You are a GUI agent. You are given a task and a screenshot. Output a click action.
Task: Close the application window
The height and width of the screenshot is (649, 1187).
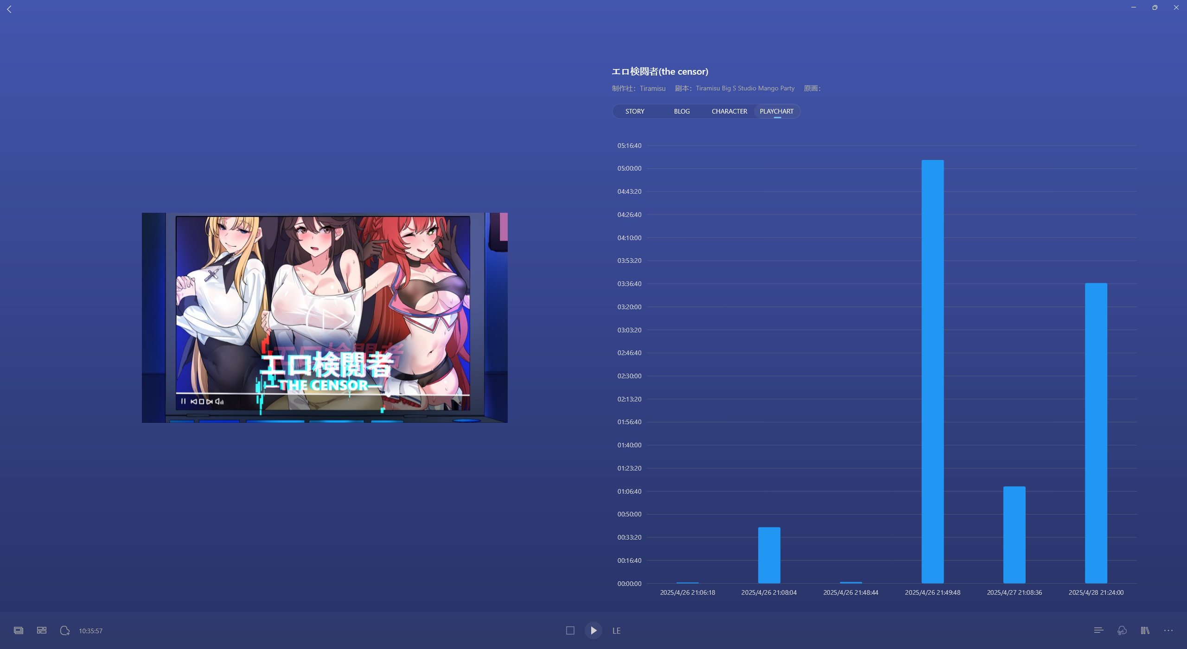coord(1176,7)
